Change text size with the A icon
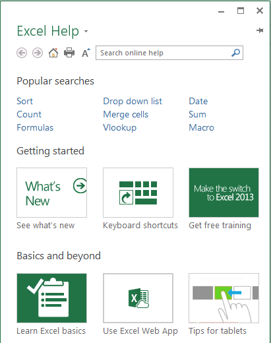The height and width of the screenshot is (343, 271). pos(86,53)
